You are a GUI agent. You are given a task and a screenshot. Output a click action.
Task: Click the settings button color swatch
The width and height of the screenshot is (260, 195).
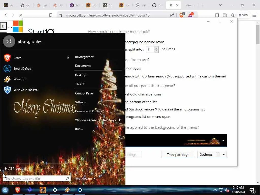pyautogui.click(x=218, y=155)
